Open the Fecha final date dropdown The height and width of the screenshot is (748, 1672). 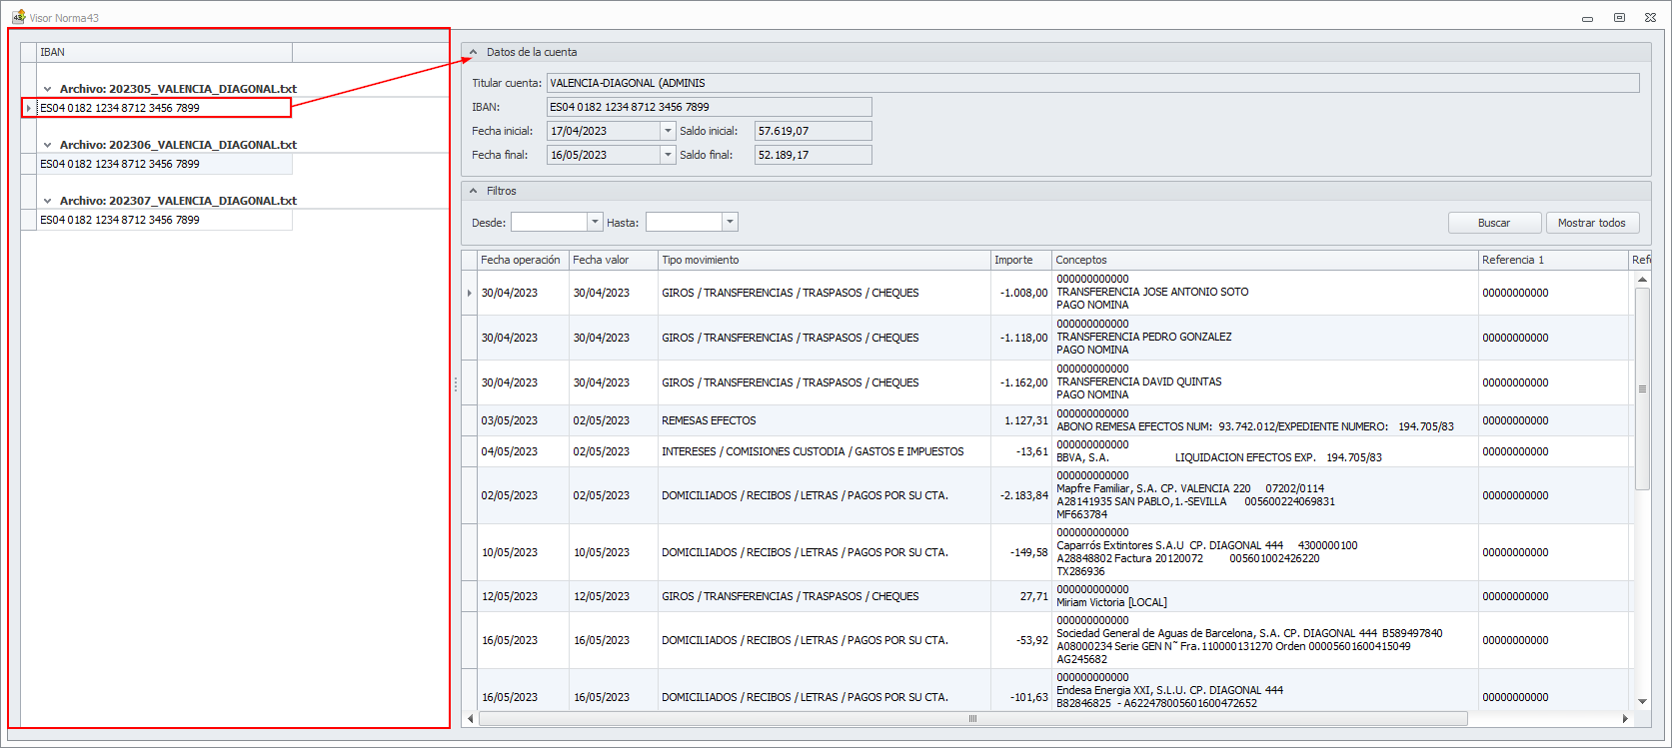click(x=668, y=155)
